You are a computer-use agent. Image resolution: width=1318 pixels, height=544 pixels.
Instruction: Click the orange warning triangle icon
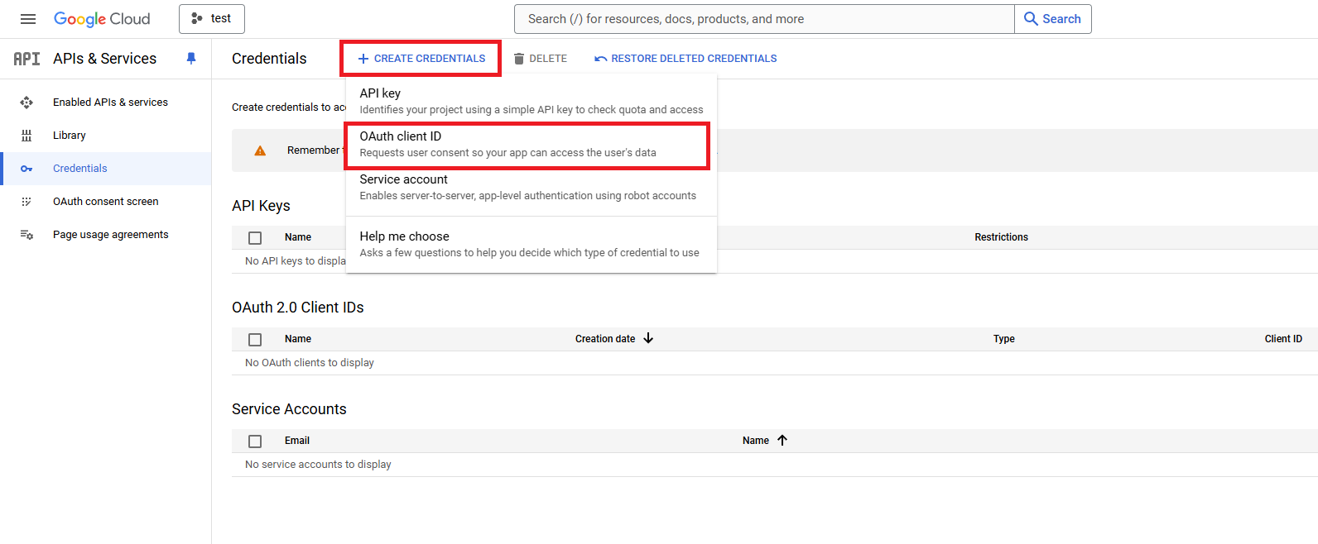pos(260,150)
